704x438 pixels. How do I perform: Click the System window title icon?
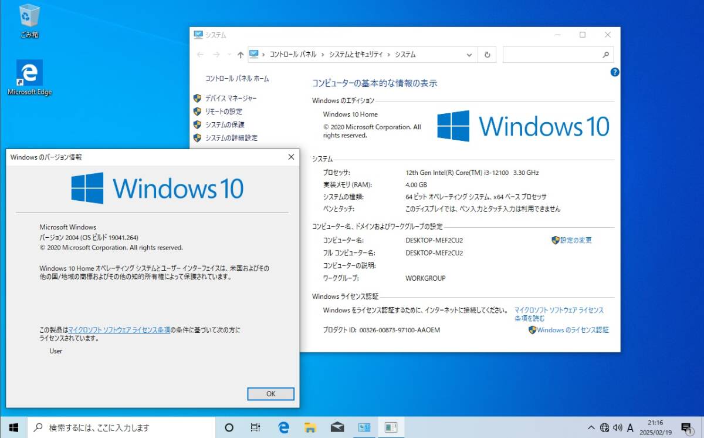tap(199, 35)
